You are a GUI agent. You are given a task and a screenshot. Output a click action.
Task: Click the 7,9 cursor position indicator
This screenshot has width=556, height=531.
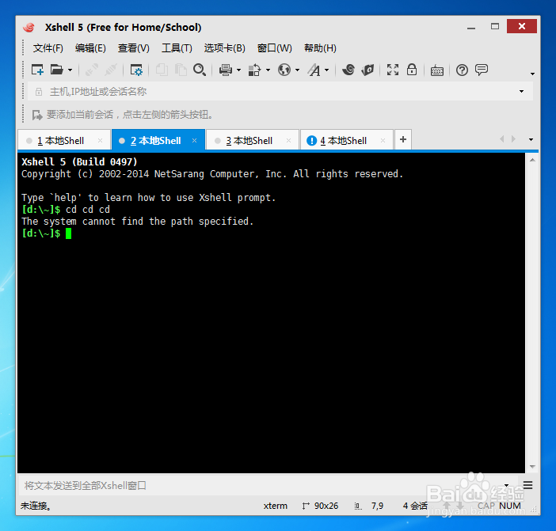pos(377,506)
